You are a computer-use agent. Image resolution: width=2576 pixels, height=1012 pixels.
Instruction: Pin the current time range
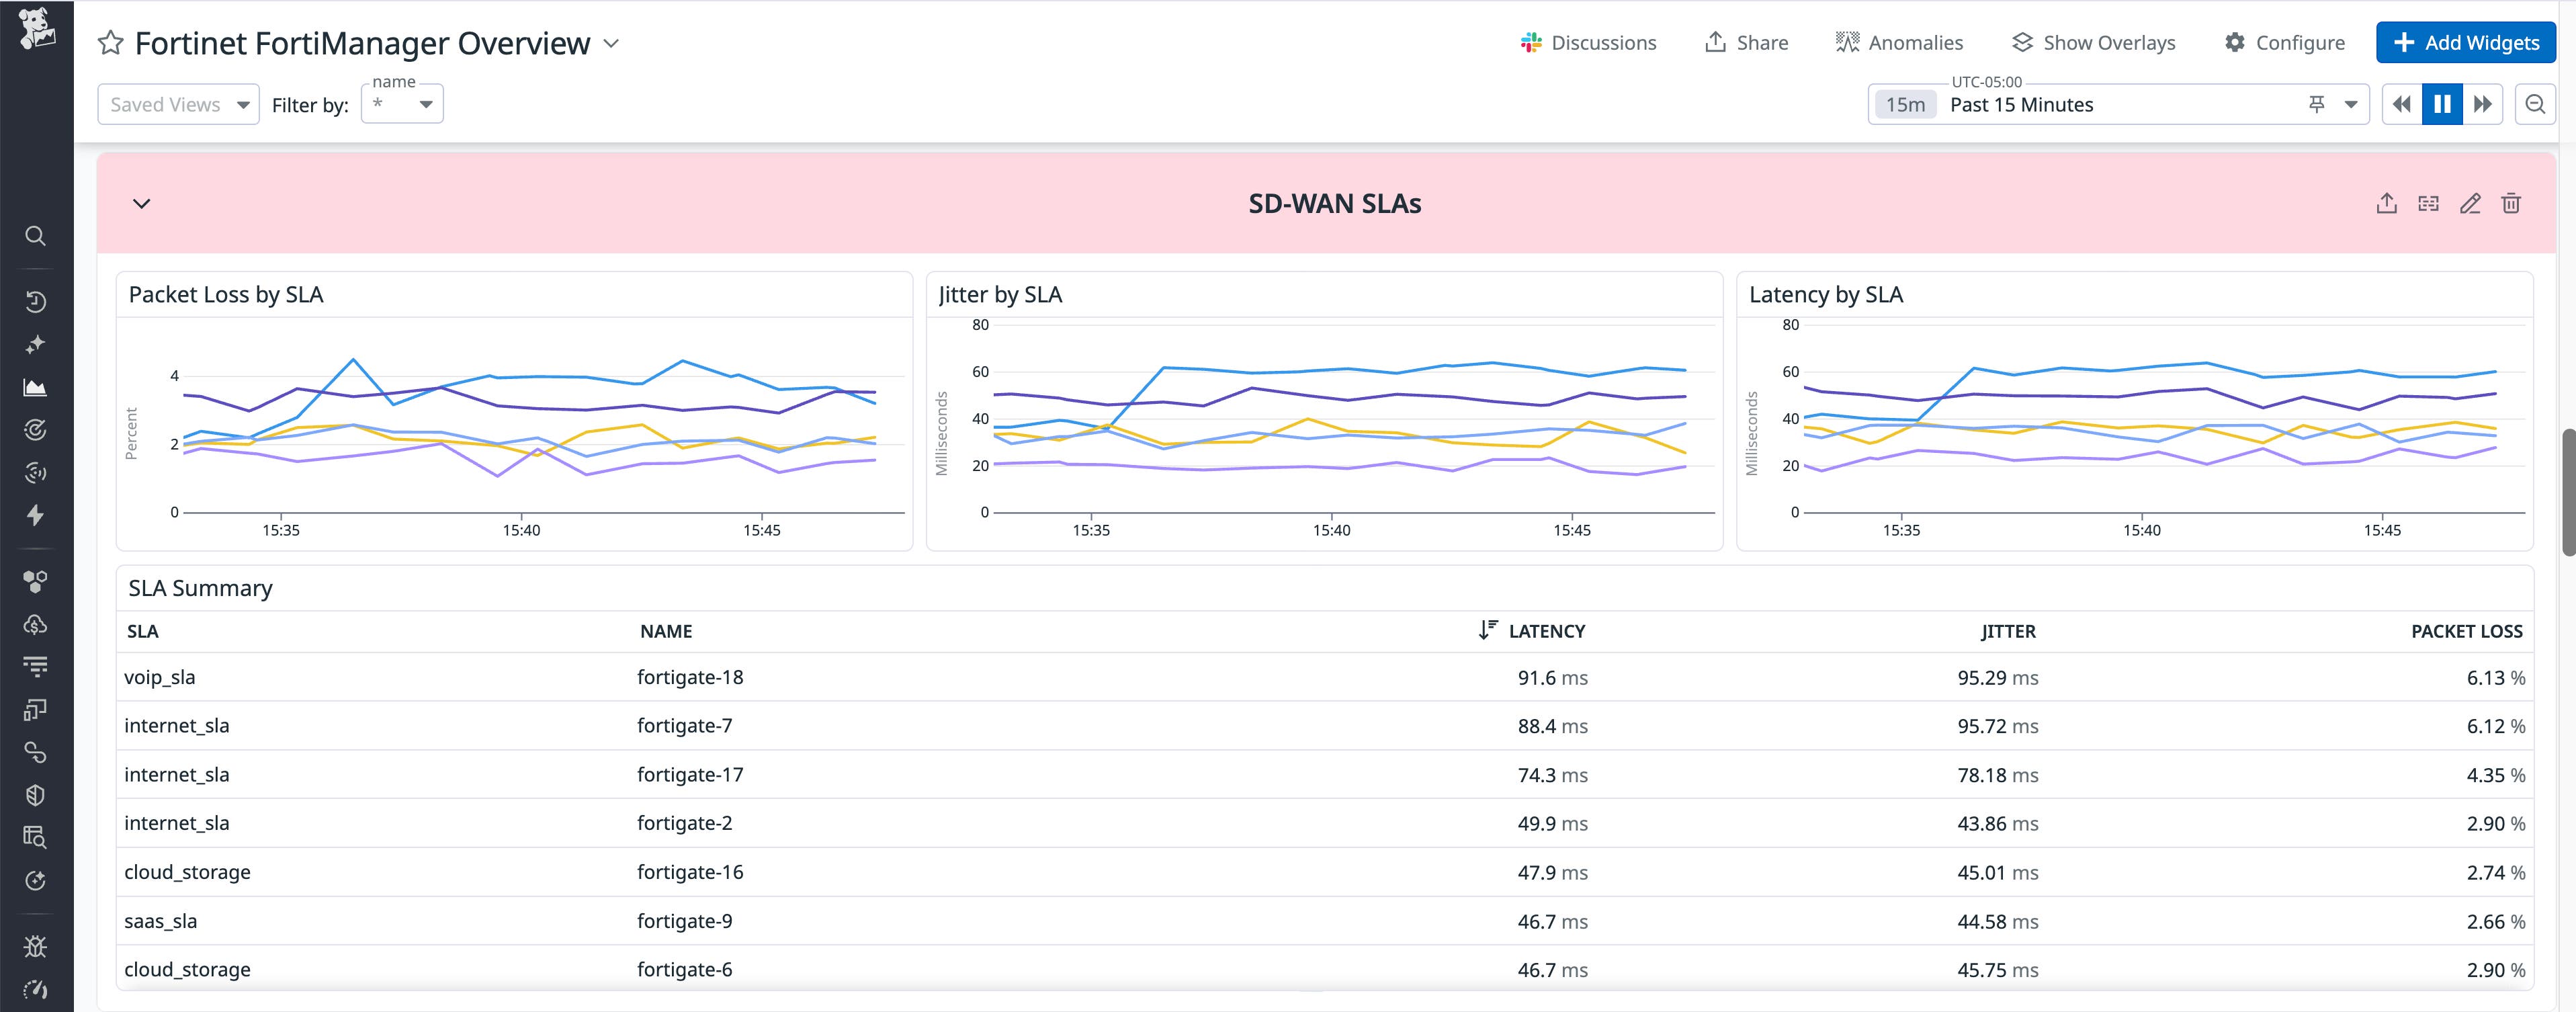[2317, 104]
